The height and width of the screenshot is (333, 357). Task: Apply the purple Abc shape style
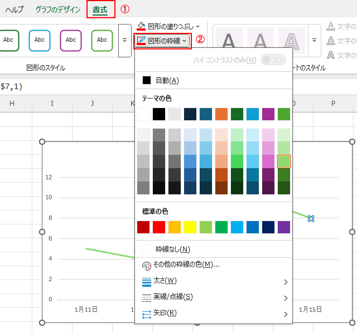71,40
